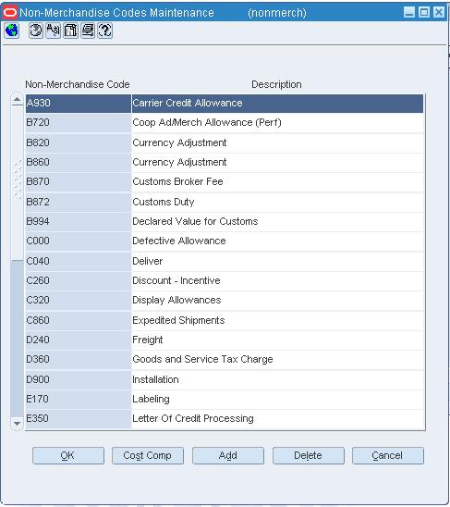Select code field B720

tap(79, 123)
